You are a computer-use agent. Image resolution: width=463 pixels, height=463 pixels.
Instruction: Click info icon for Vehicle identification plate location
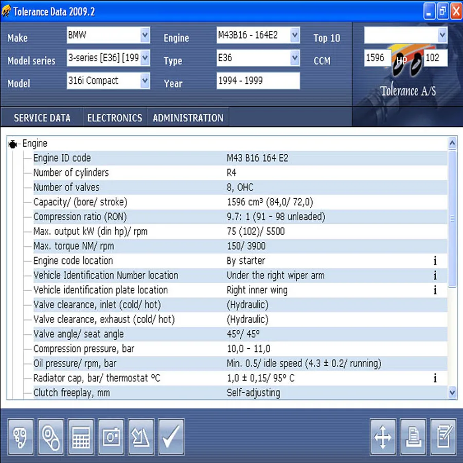click(x=435, y=290)
